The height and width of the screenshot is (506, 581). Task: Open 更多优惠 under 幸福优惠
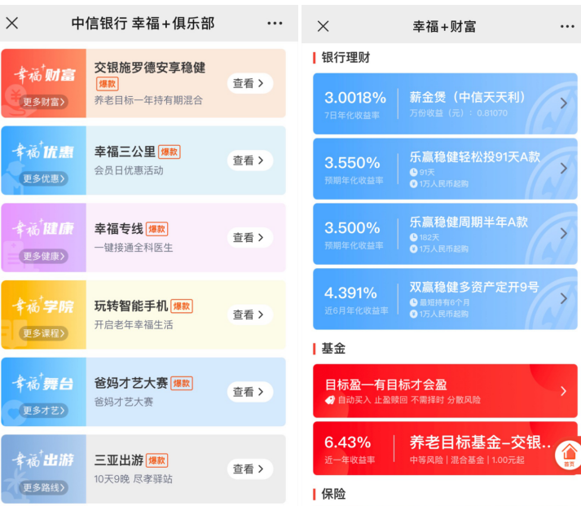tap(44, 179)
